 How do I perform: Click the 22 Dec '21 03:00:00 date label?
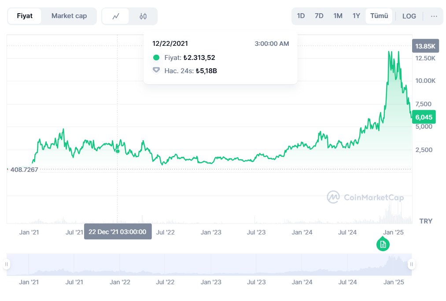[118, 232]
